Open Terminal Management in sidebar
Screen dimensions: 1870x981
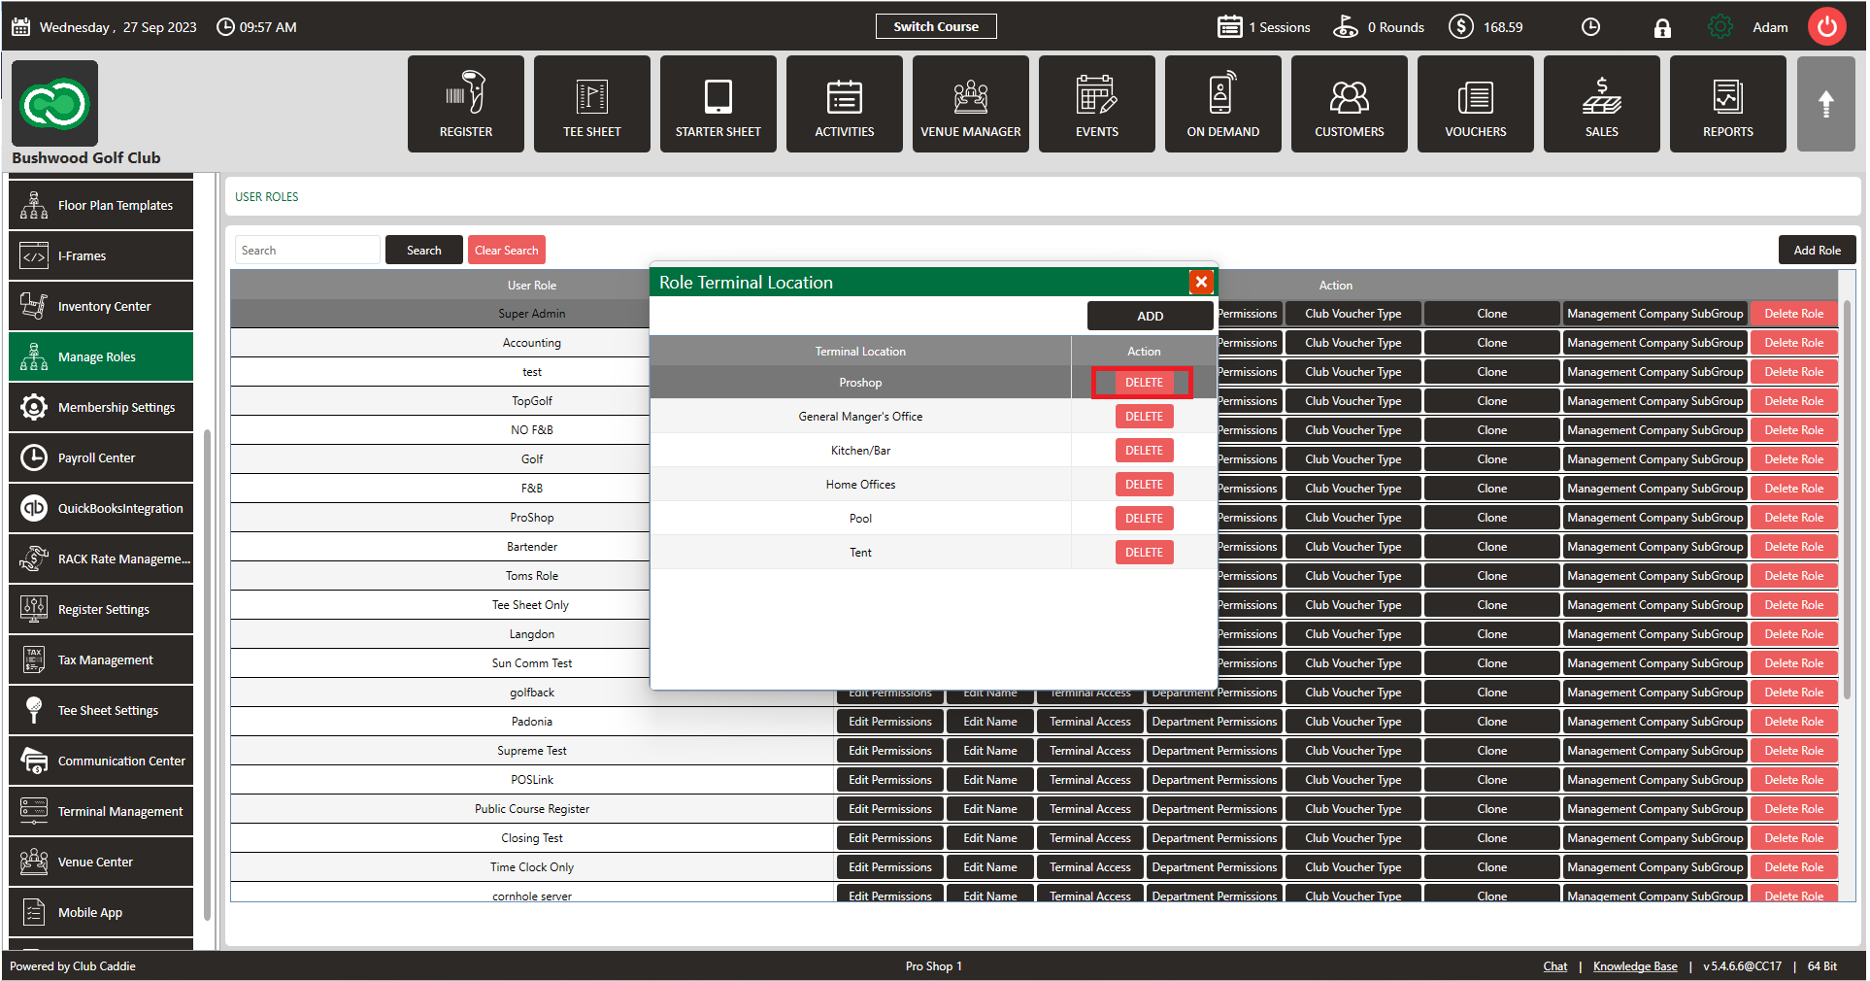(x=101, y=811)
